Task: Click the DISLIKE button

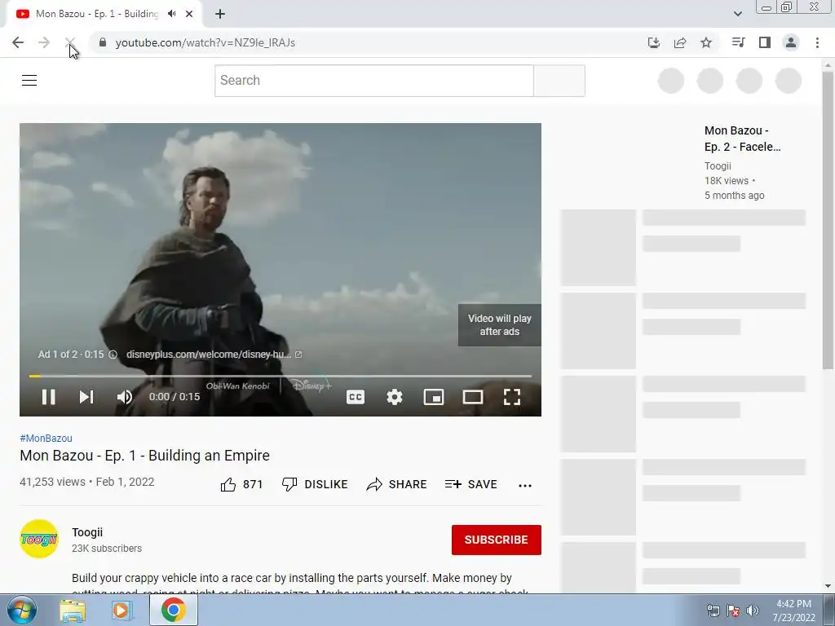Action: tap(315, 484)
